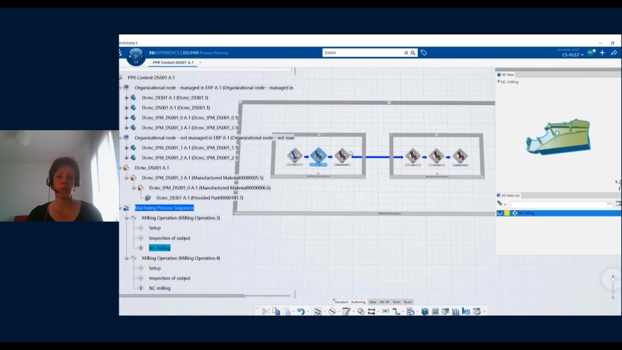Select the root PPR Context DS001 A.1 tree node
Image resolution: width=622 pixels, height=350 pixels.
151,78
